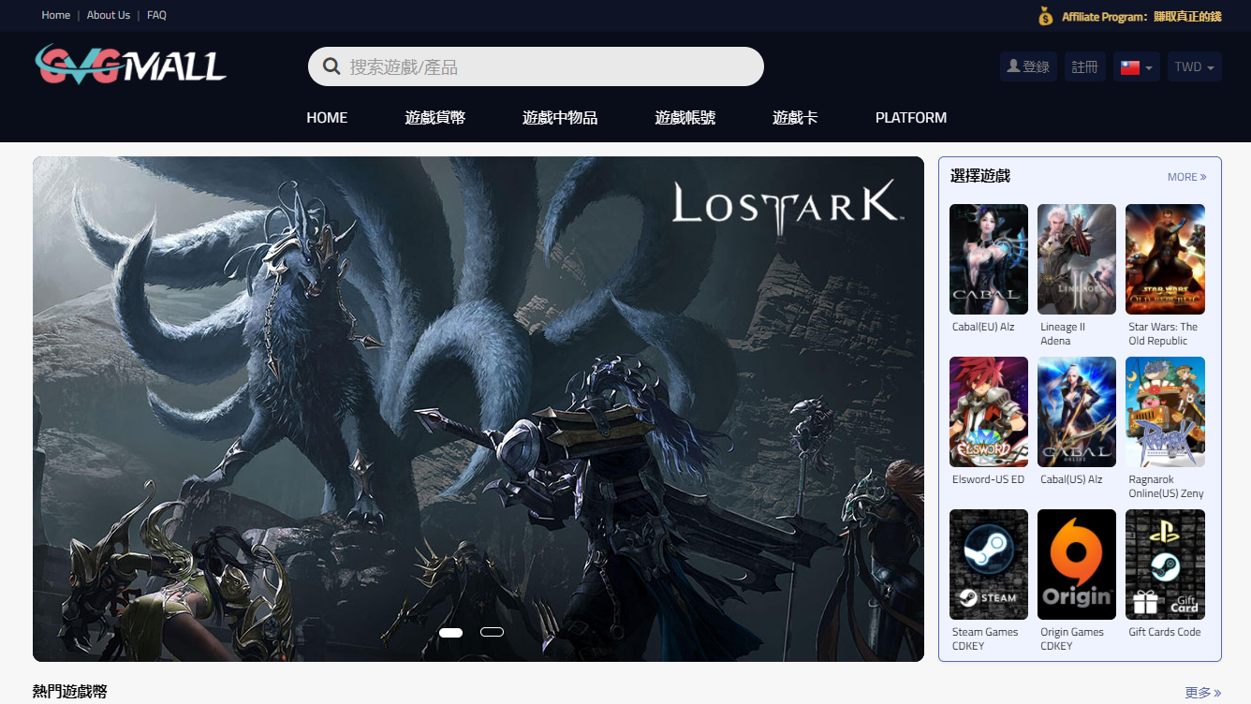Image resolution: width=1251 pixels, height=704 pixels.
Task: Click the Lost Ark banner image
Action: (478, 409)
